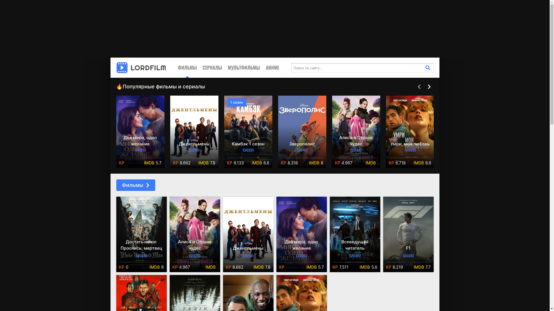The height and width of the screenshot is (311, 554).
Task: Click the LORDFILM site name link
Action: (148, 68)
